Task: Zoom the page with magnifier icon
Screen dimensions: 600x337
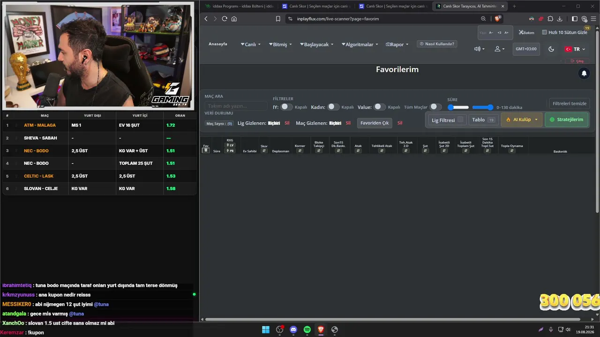Action: [x=483, y=19]
